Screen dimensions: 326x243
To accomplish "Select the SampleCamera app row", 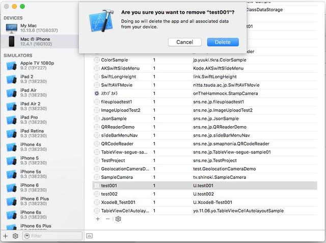I will (205, 177).
